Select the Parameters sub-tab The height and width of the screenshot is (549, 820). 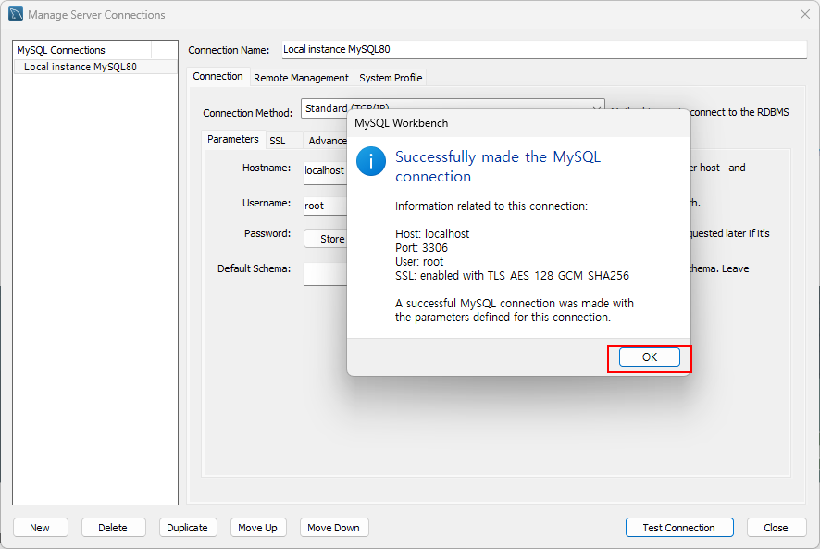pos(233,139)
